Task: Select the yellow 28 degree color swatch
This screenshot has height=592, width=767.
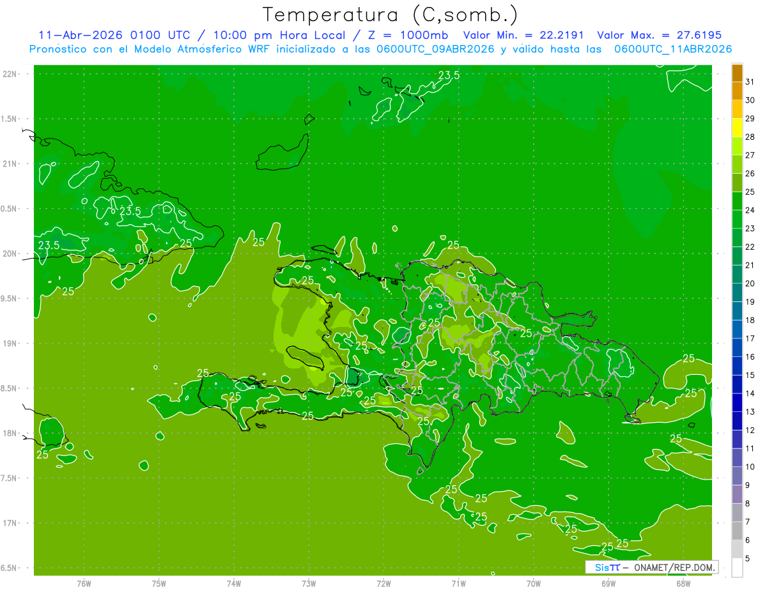Action: (737, 128)
